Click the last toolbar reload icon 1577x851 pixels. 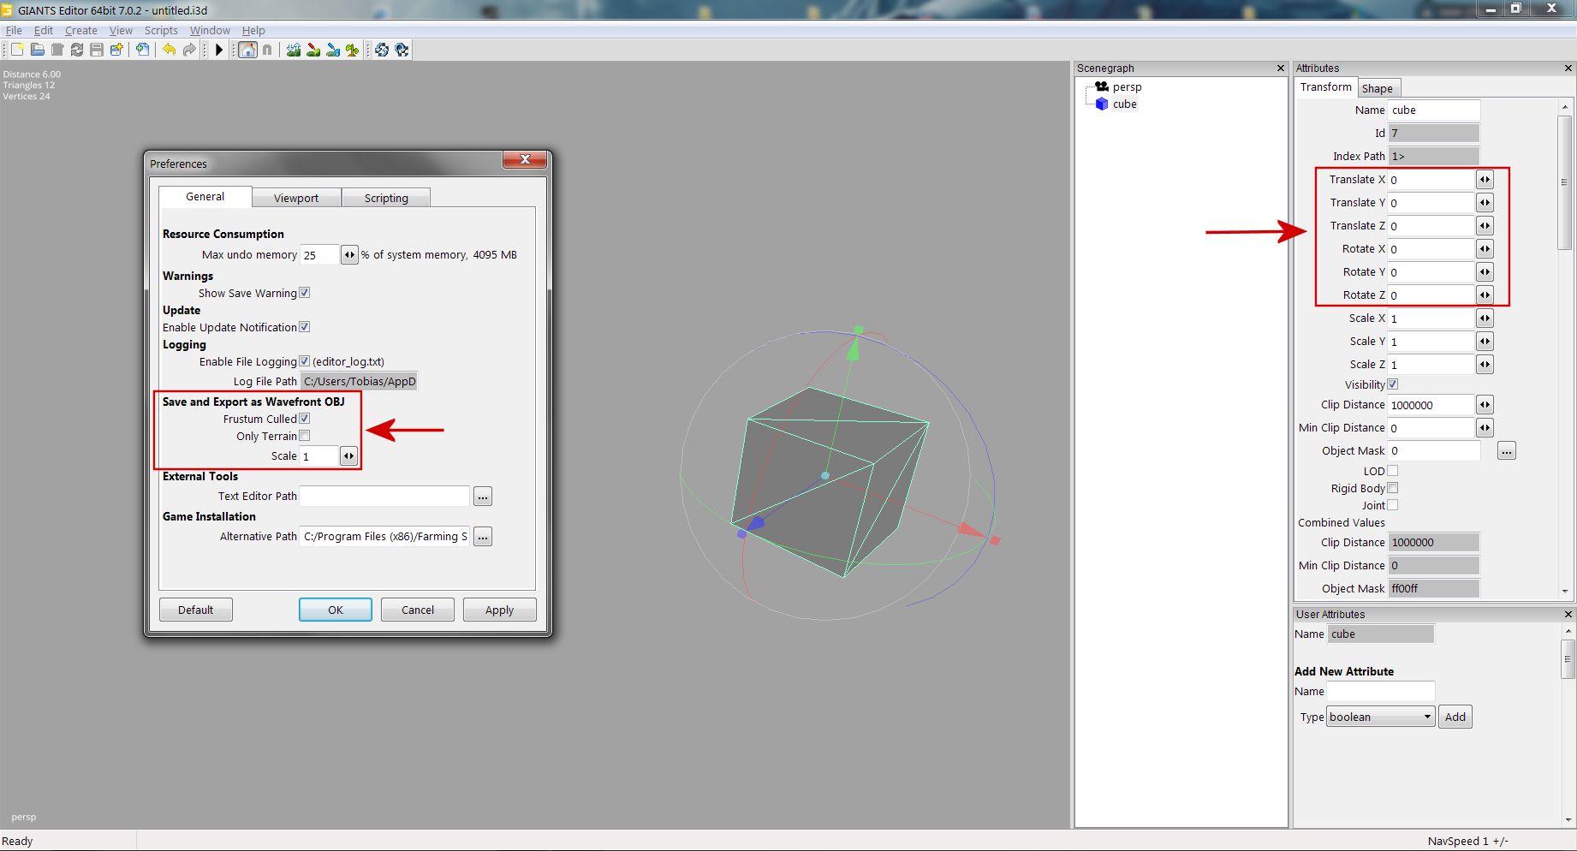pyautogui.click(x=402, y=50)
